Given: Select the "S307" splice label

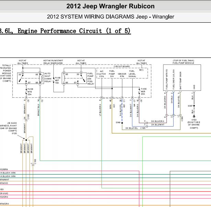Looking at the screenshot, I should click(190, 106).
